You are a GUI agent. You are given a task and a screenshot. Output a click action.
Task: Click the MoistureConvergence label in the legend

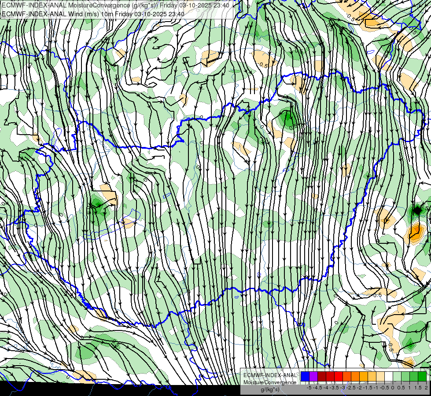tap(270, 382)
